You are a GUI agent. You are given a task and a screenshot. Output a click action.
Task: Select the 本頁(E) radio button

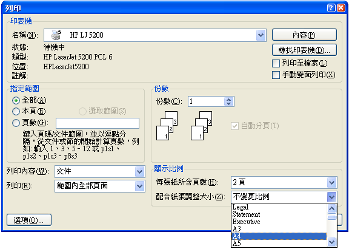(16, 111)
